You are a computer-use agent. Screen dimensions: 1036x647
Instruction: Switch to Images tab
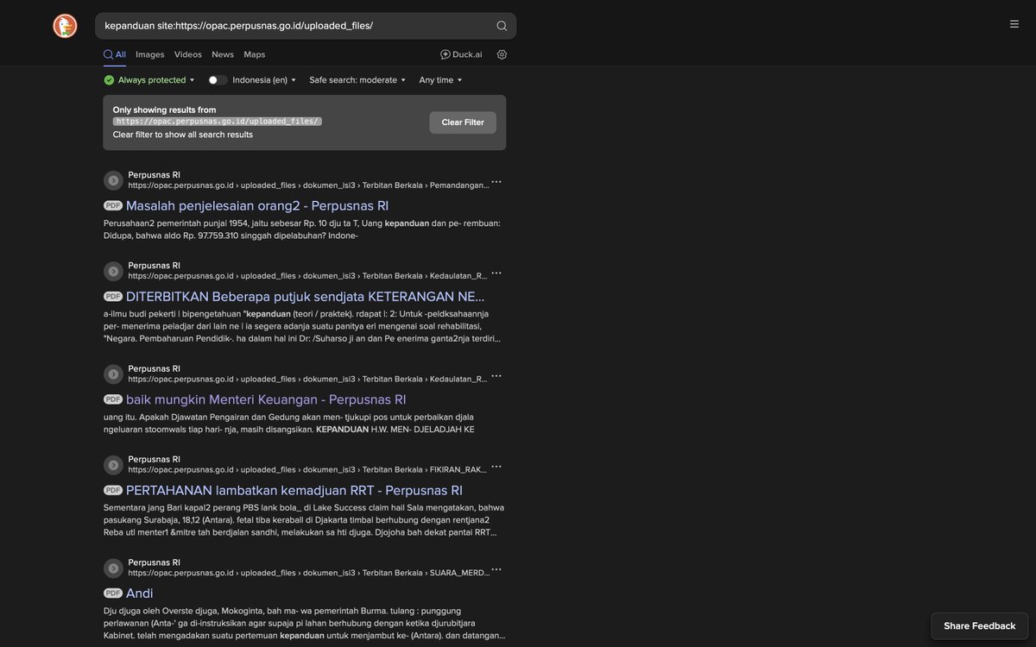point(150,54)
